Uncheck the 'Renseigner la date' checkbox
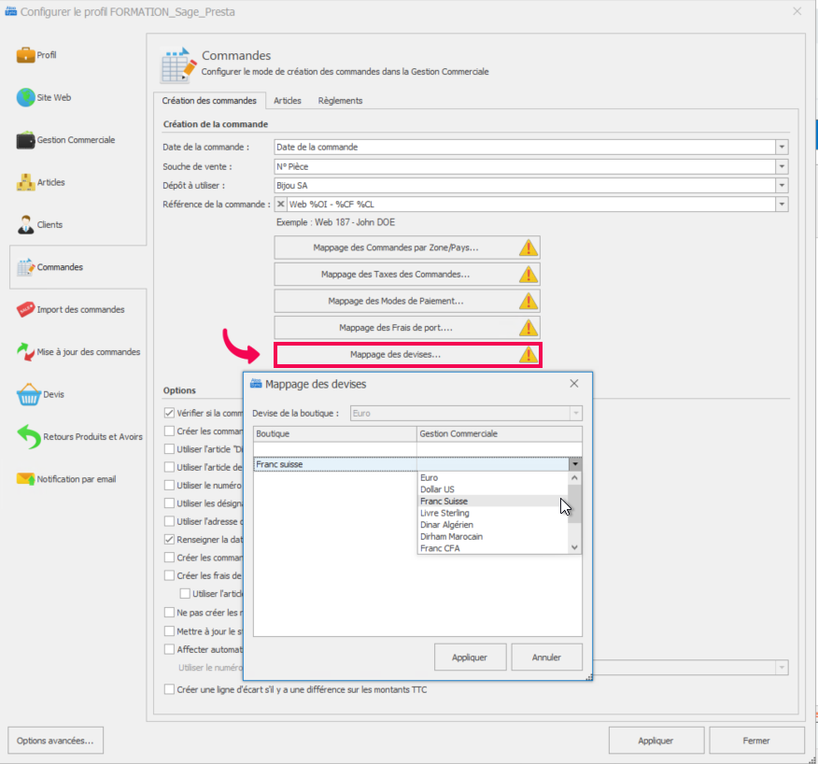The height and width of the screenshot is (764, 818). click(x=169, y=540)
